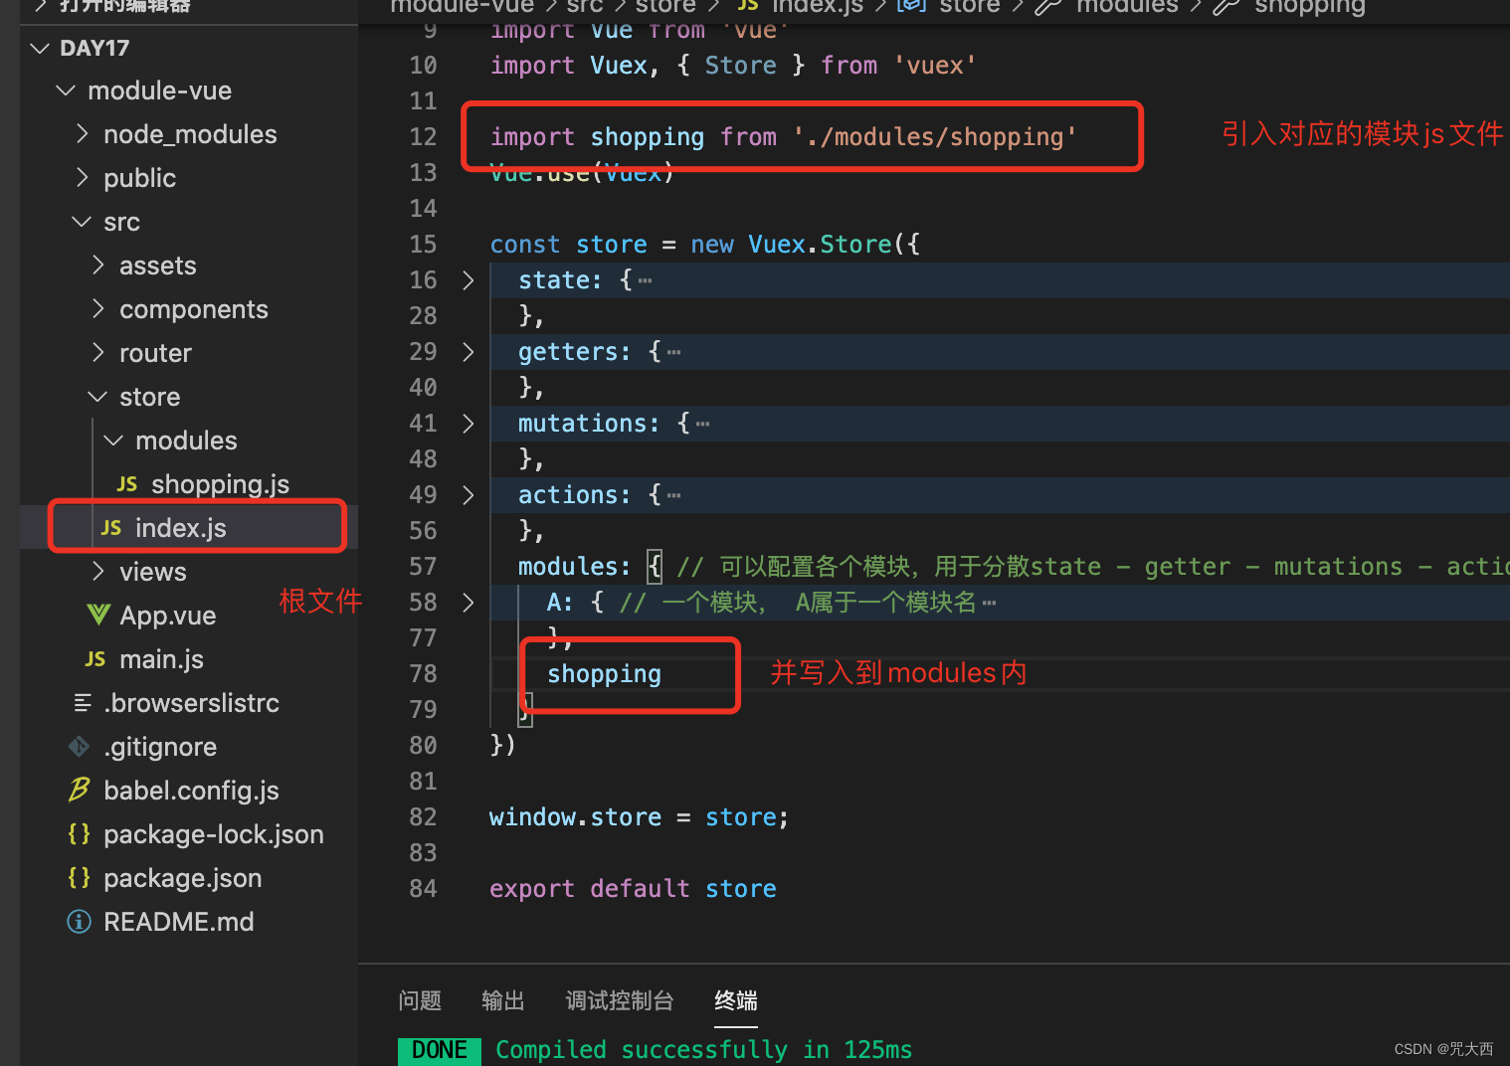Click the Babel icon beside babel.config.js
This screenshot has height=1066, width=1510.
79,790
